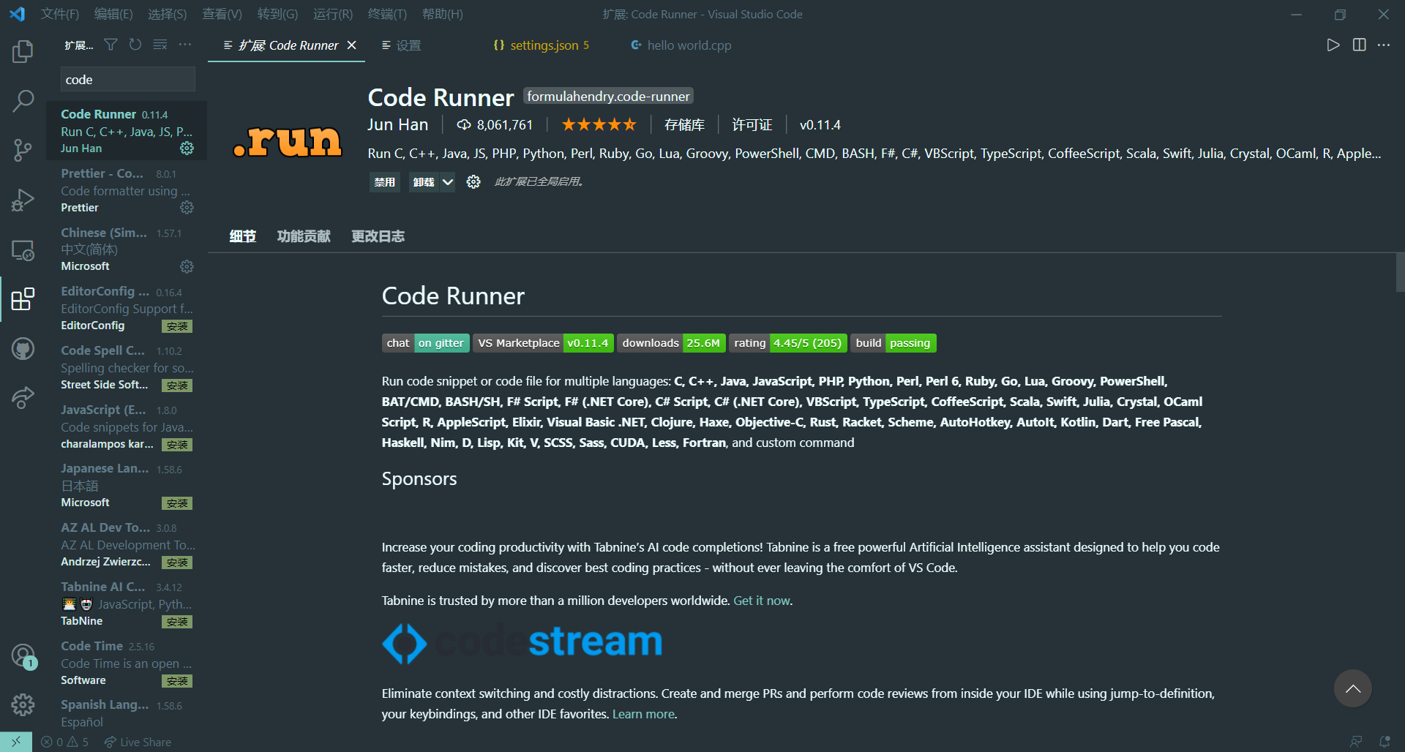Open Source Control view
The image size is (1405, 752).
(x=23, y=150)
